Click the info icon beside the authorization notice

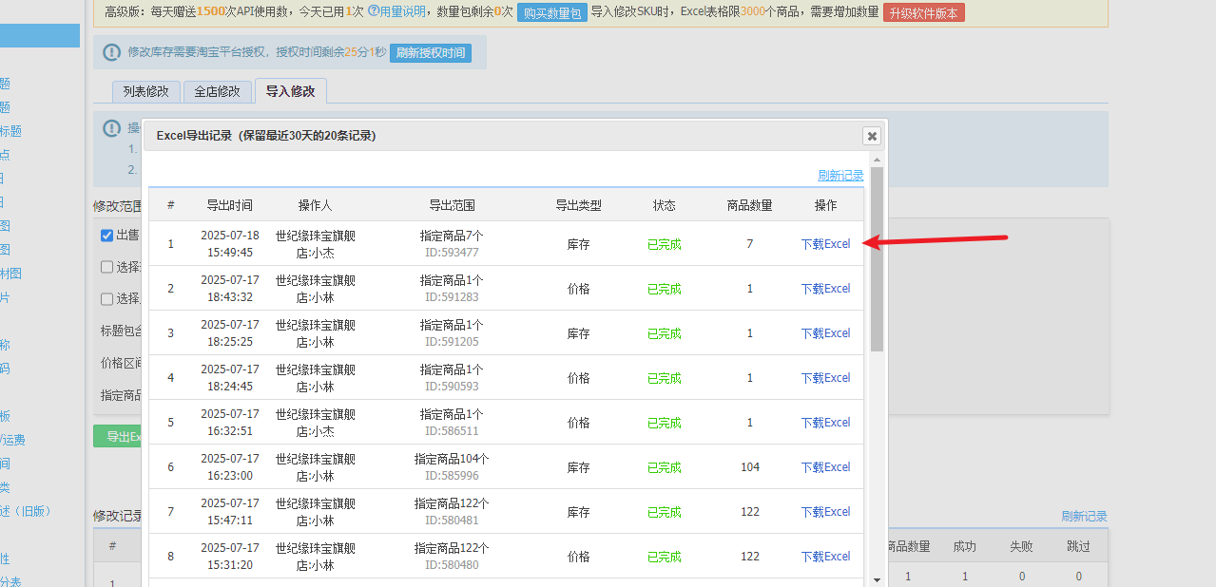click(111, 52)
